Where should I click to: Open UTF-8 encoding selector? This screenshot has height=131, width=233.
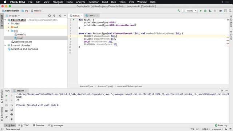pyautogui.click(x=206, y=129)
